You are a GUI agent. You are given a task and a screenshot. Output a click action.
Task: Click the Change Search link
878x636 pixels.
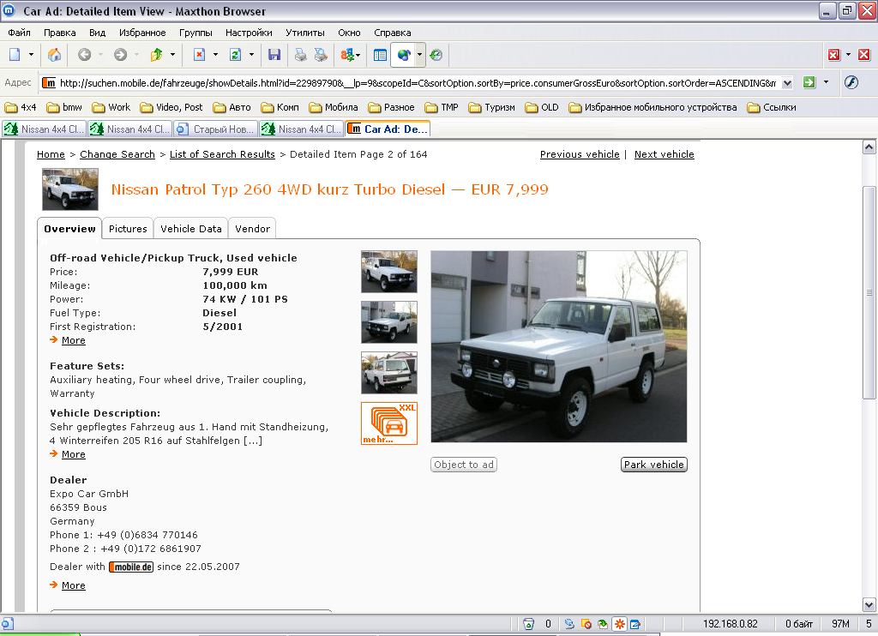pyautogui.click(x=117, y=154)
